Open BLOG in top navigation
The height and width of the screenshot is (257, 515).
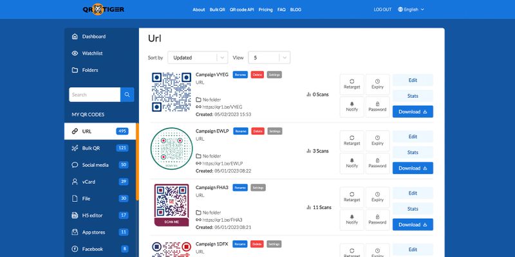[x=295, y=10]
